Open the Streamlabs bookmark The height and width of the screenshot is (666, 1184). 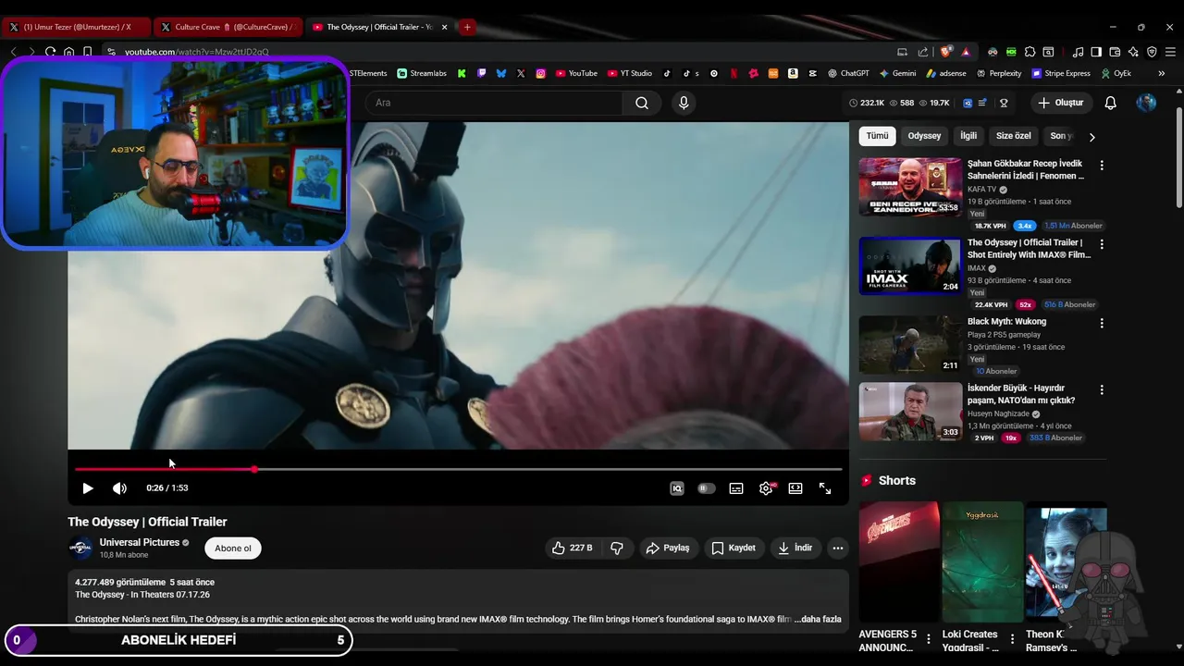(422, 73)
